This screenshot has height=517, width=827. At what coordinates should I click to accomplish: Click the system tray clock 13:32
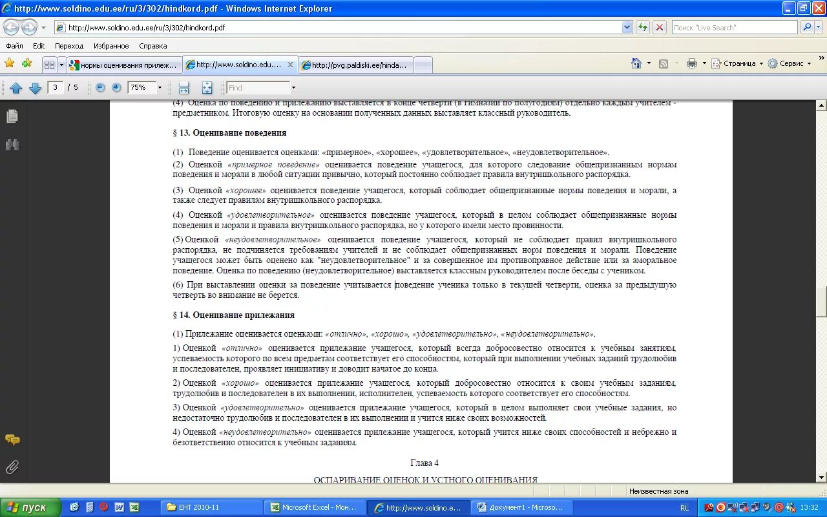coord(810,508)
